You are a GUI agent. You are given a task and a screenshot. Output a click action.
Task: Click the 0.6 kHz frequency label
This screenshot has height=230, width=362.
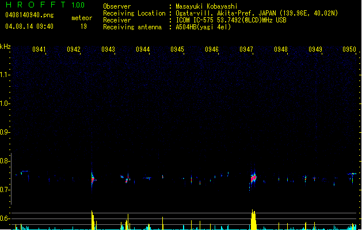5,218
